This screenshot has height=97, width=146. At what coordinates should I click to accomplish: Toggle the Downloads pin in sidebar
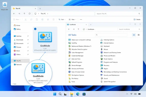(28, 40)
